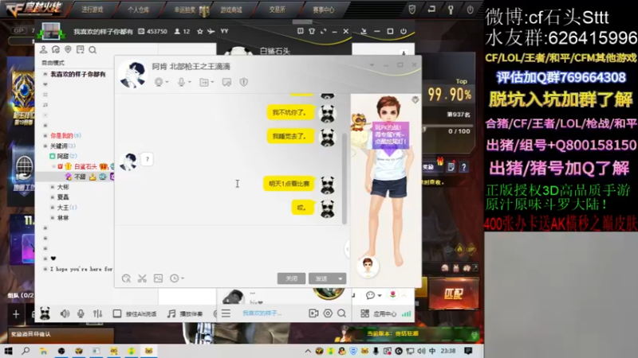Click the 关闭 button in the chat window
Viewport: 638px width, 358px height.
point(291,278)
